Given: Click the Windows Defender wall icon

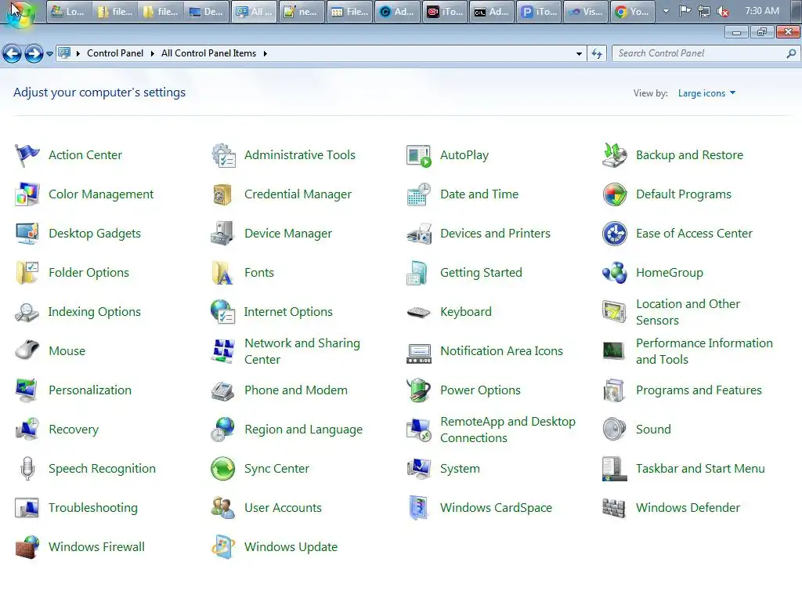Looking at the screenshot, I should (x=614, y=508).
